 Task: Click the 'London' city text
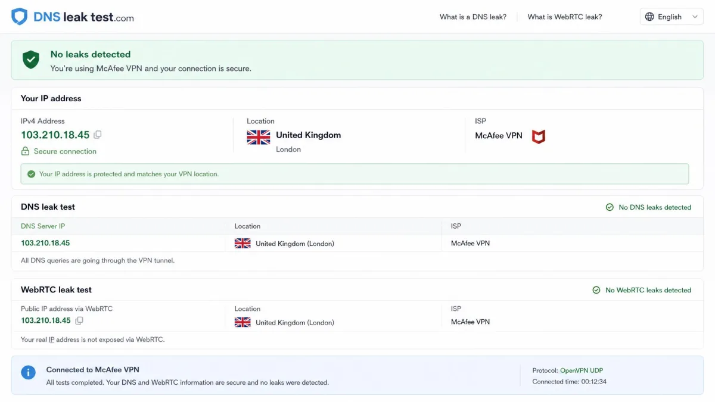(288, 149)
